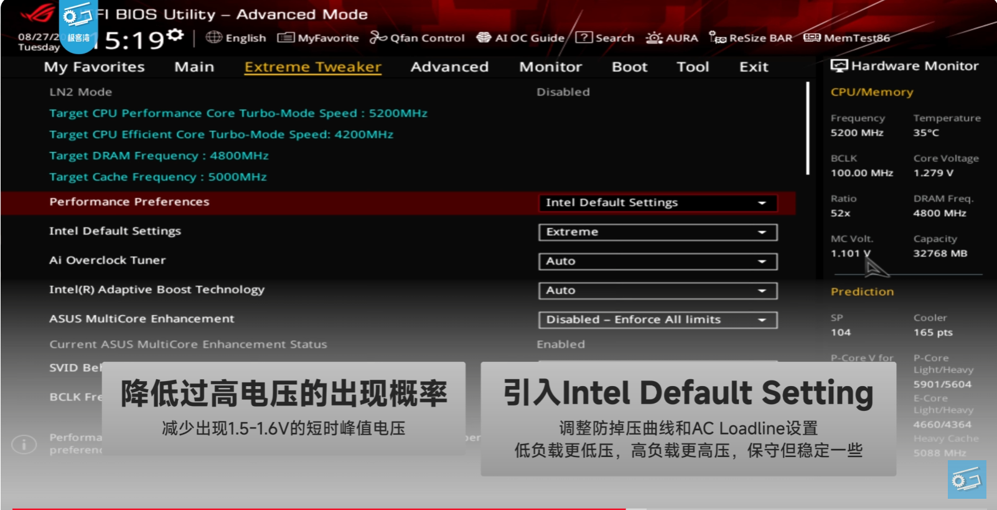Screen dimensions: 997x510
Task: Open AURA lighting icon
Action: tap(654, 37)
